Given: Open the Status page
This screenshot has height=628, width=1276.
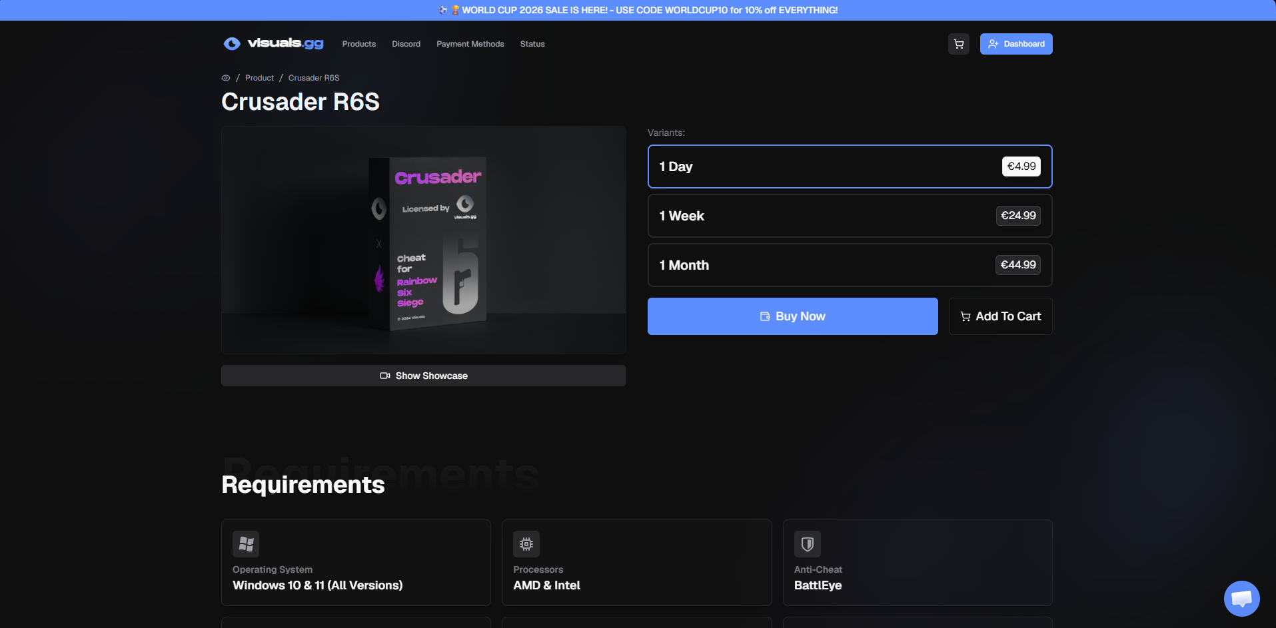Looking at the screenshot, I should (532, 44).
